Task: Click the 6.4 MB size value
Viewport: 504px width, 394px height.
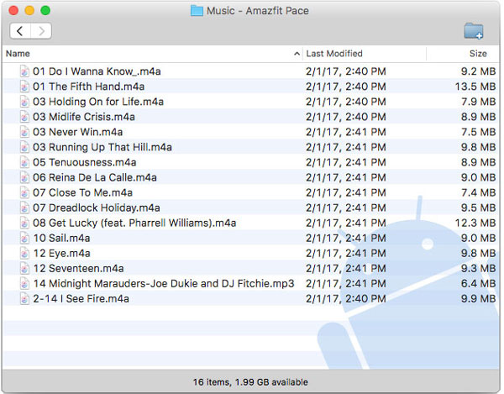Action: point(478,284)
